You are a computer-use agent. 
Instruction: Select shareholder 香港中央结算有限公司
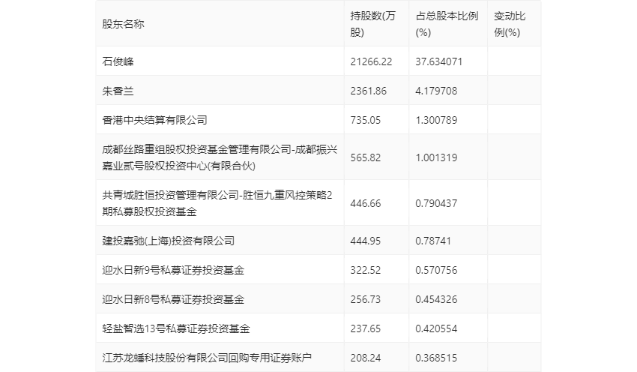click(155, 120)
